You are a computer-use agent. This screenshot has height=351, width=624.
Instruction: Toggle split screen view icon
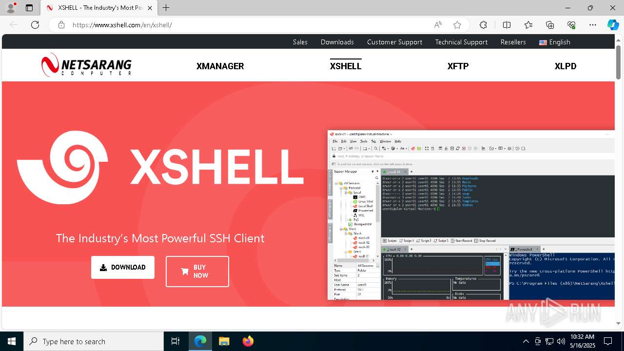click(x=507, y=25)
